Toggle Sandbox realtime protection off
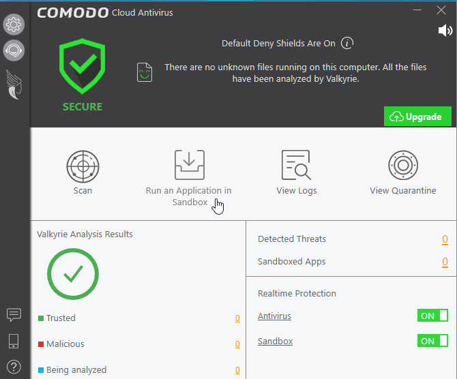457x379 pixels. [x=432, y=341]
